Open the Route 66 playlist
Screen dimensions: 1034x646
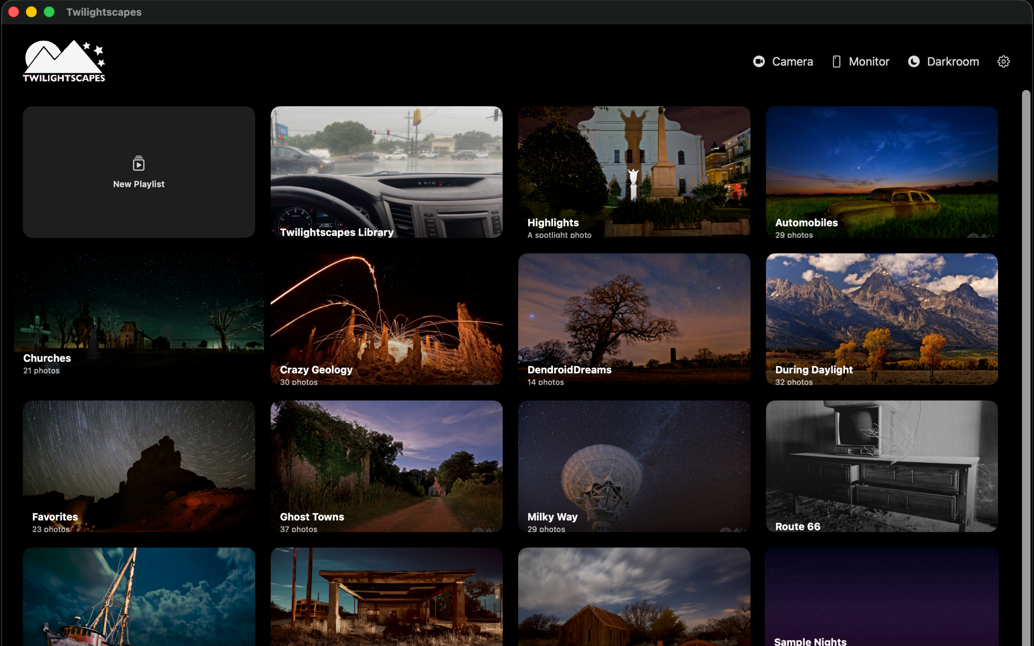coord(882,466)
